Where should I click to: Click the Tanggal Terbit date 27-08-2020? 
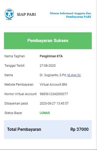(x=48, y=66)
